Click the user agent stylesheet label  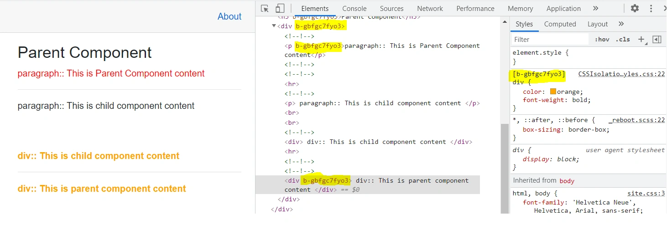pos(625,149)
